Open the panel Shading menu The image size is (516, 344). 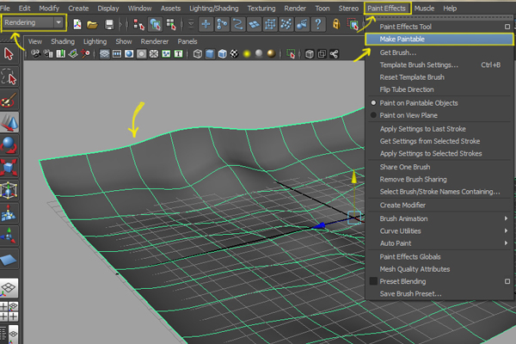(x=63, y=41)
